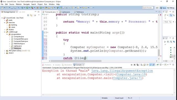Collapse the encapsulation package node
This screenshot has height=100, width=177.
coord(7,34)
